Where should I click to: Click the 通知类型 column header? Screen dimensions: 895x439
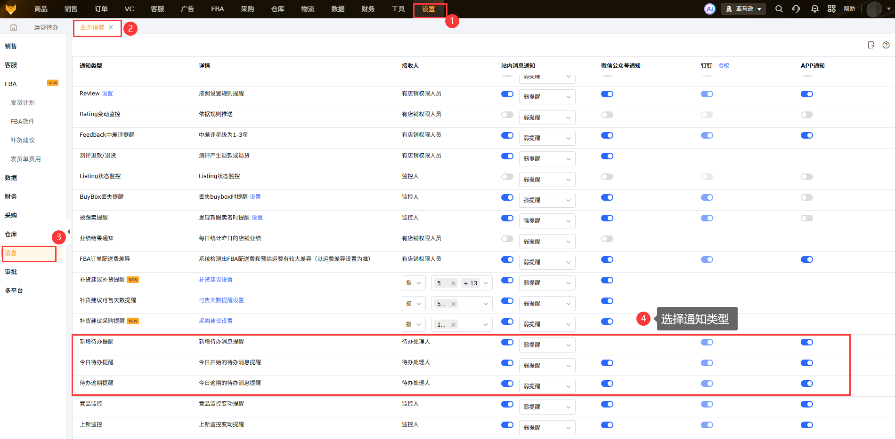pos(91,66)
